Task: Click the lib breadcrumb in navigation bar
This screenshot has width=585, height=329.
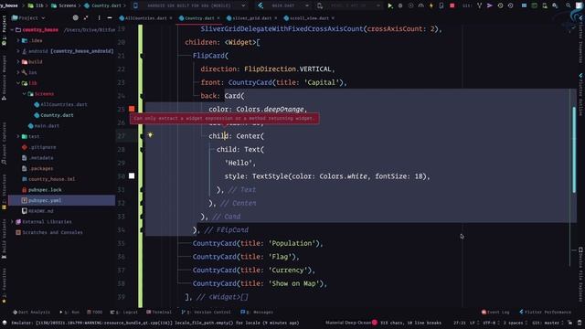Action: tap(36, 5)
